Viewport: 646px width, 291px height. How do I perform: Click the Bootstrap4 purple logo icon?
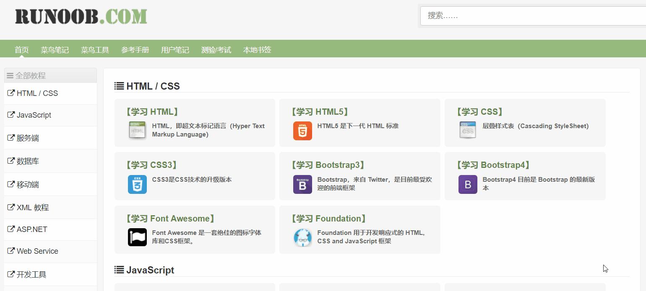point(467,184)
